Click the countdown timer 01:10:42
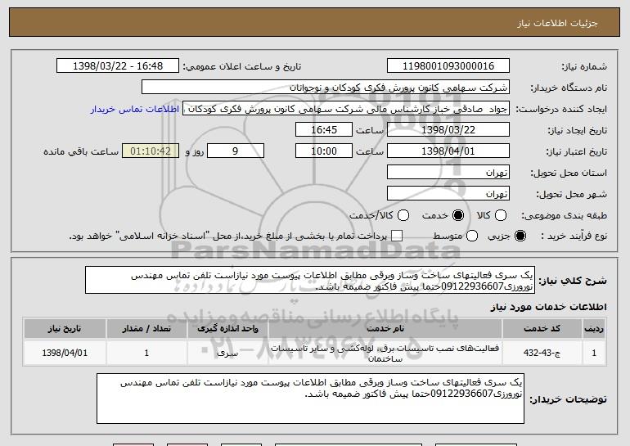Screen dimensions: 630x446 click(151, 151)
